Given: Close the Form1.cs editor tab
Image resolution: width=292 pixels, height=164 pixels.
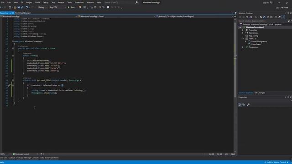Looking at the screenshot, I should pyautogui.click(x=13, y=13).
